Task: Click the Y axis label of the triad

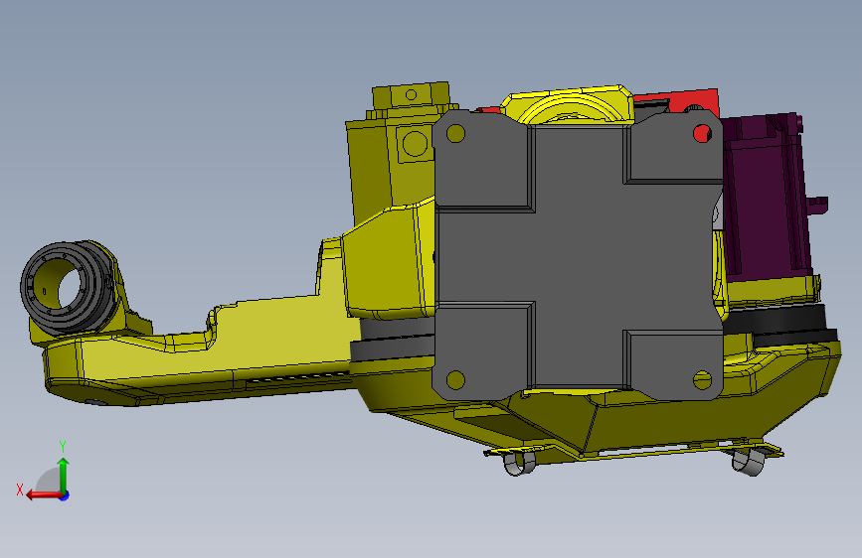Action: [63, 447]
